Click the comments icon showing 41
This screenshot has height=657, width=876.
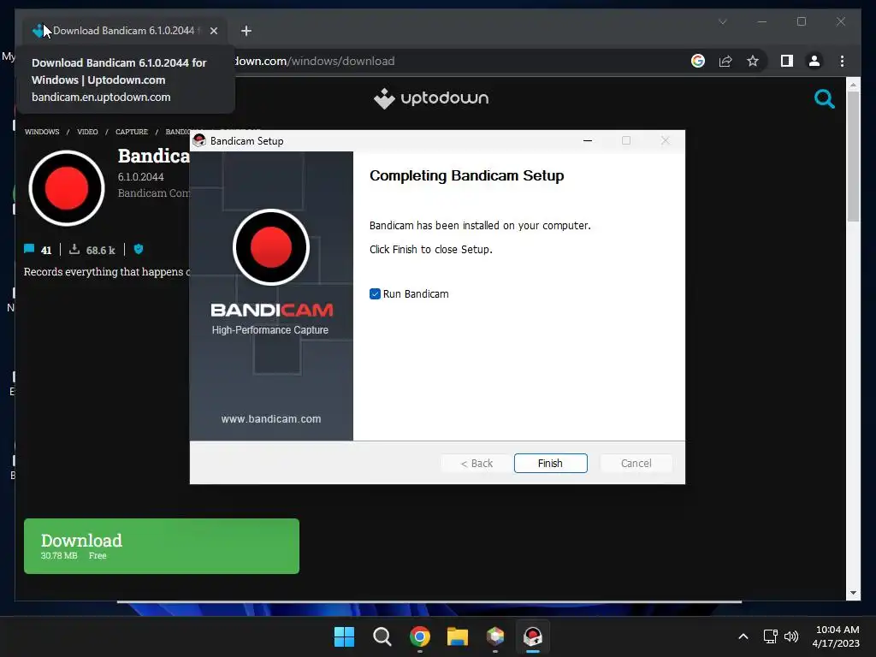pyautogui.click(x=29, y=249)
